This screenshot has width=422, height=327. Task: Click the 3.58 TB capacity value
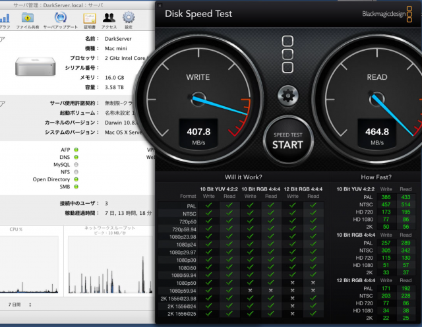[x=114, y=87]
